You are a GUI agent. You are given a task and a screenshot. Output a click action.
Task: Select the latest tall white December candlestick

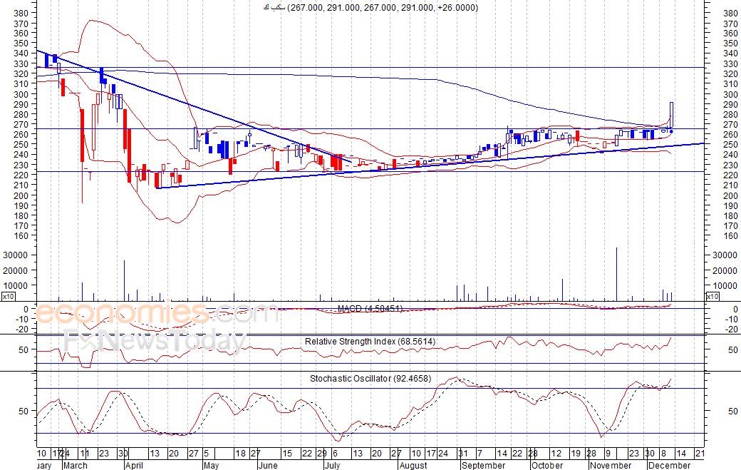click(x=672, y=114)
